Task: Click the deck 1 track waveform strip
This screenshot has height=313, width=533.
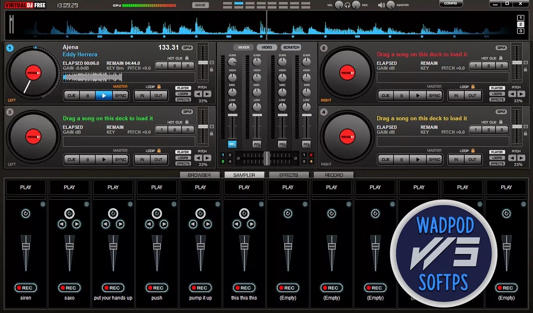Action: tap(129, 77)
